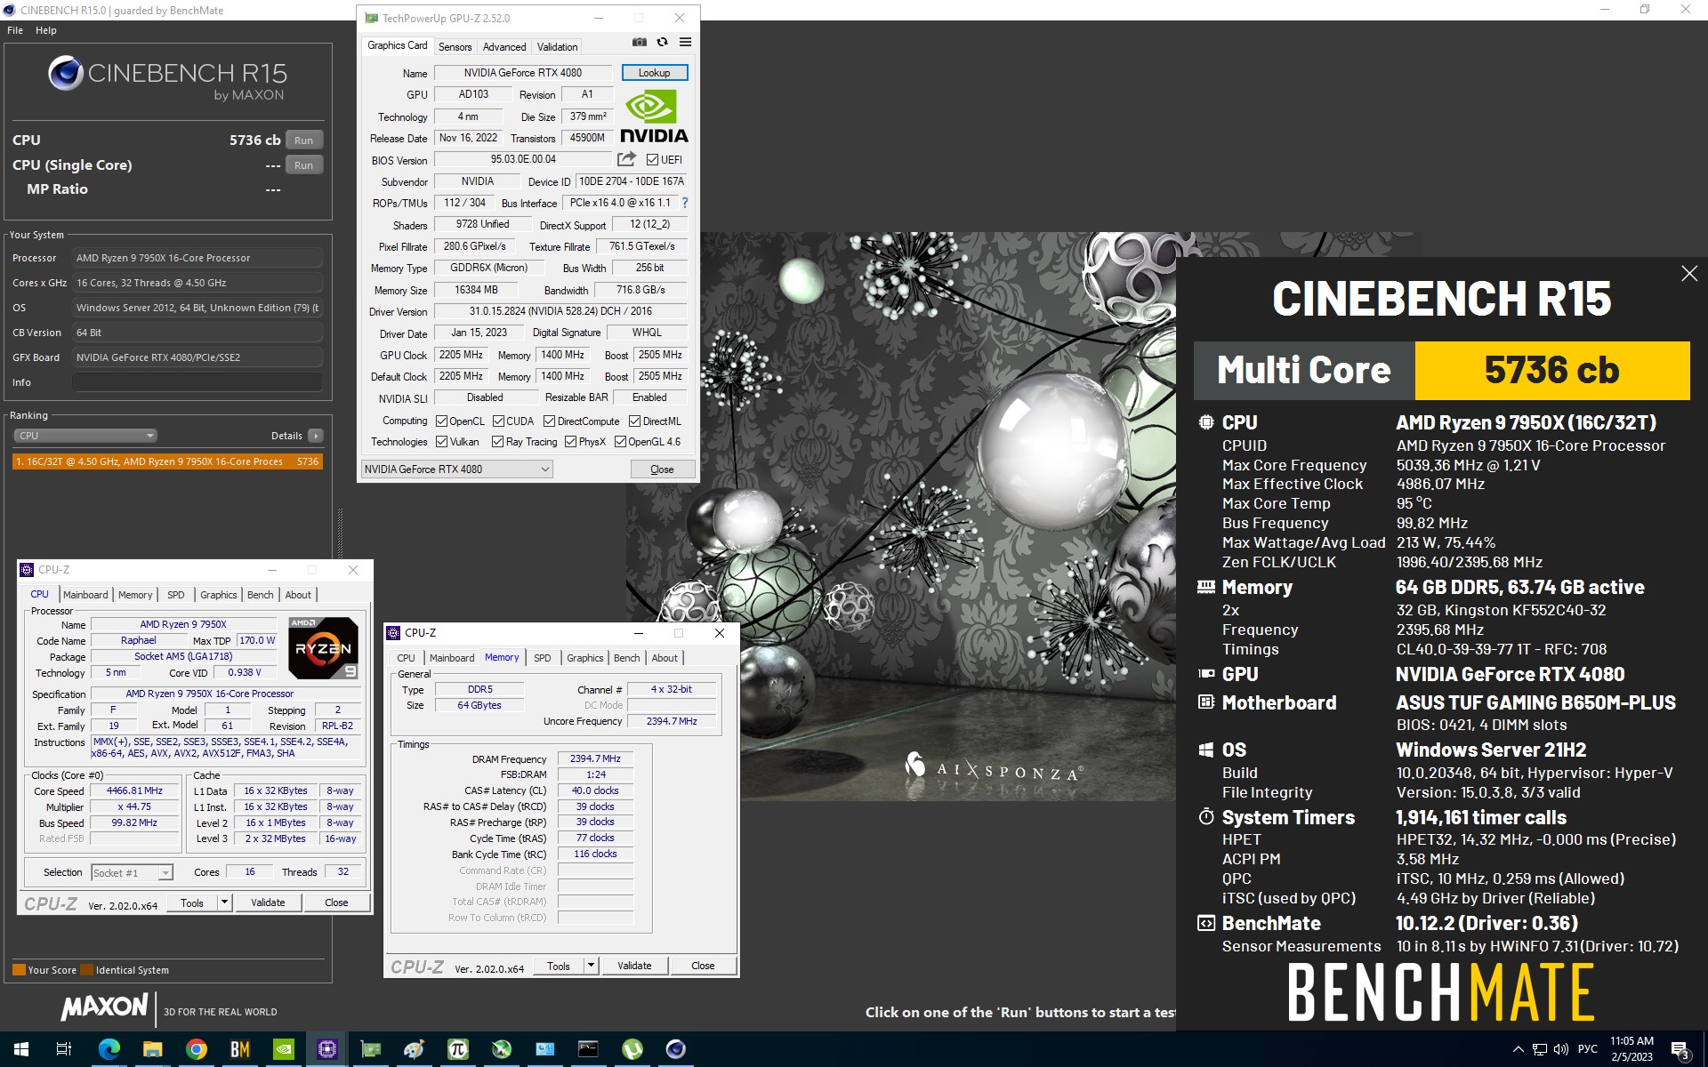1708x1067 pixels.
Task: Click Validate in CPU-Z Memory window
Action: click(634, 966)
